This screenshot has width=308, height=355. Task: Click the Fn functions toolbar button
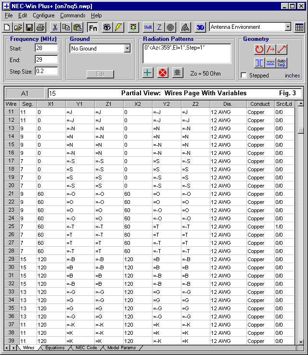click(92, 27)
